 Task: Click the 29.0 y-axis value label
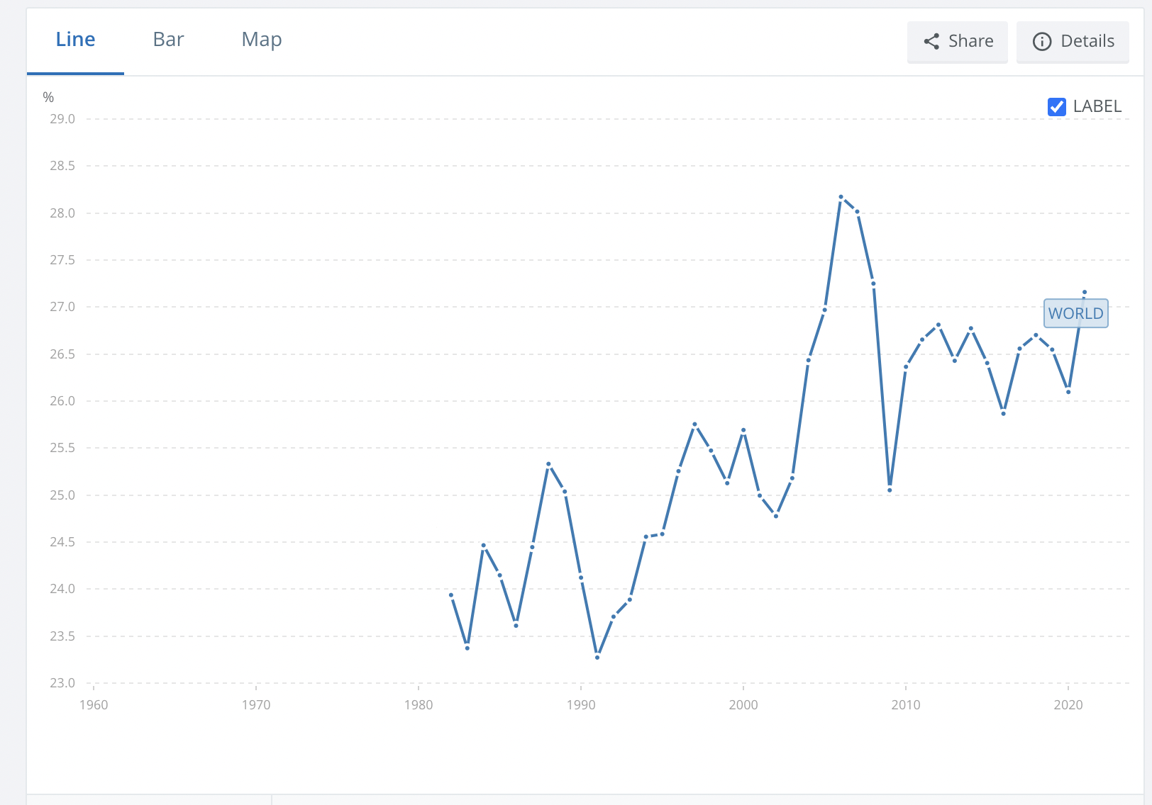[62, 119]
